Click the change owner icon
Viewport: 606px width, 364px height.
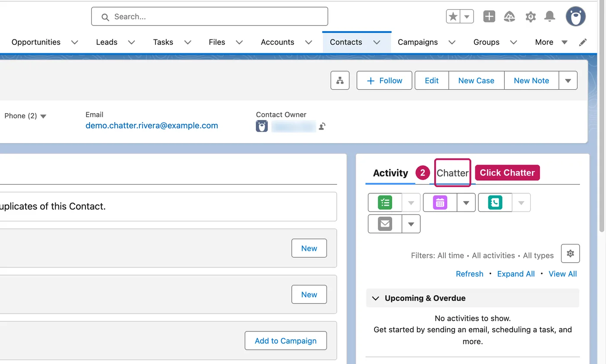(x=322, y=127)
